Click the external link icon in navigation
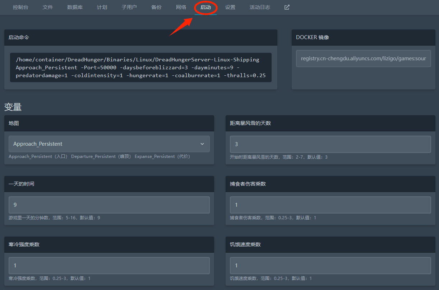The height and width of the screenshot is (290, 439). click(x=287, y=7)
